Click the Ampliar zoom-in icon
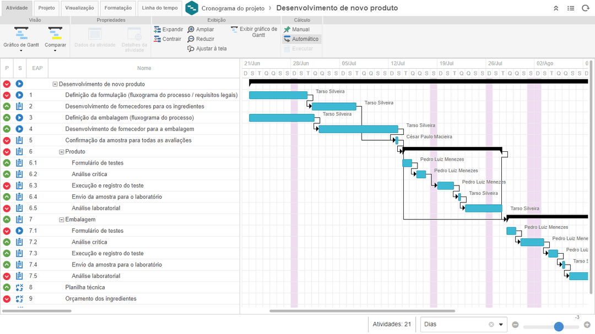 point(191,30)
